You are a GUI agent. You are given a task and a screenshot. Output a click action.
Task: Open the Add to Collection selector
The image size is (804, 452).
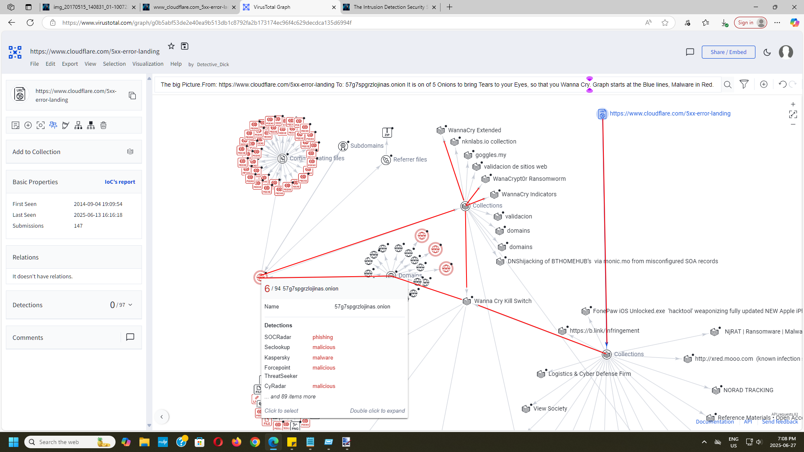(x=130, y=152)
